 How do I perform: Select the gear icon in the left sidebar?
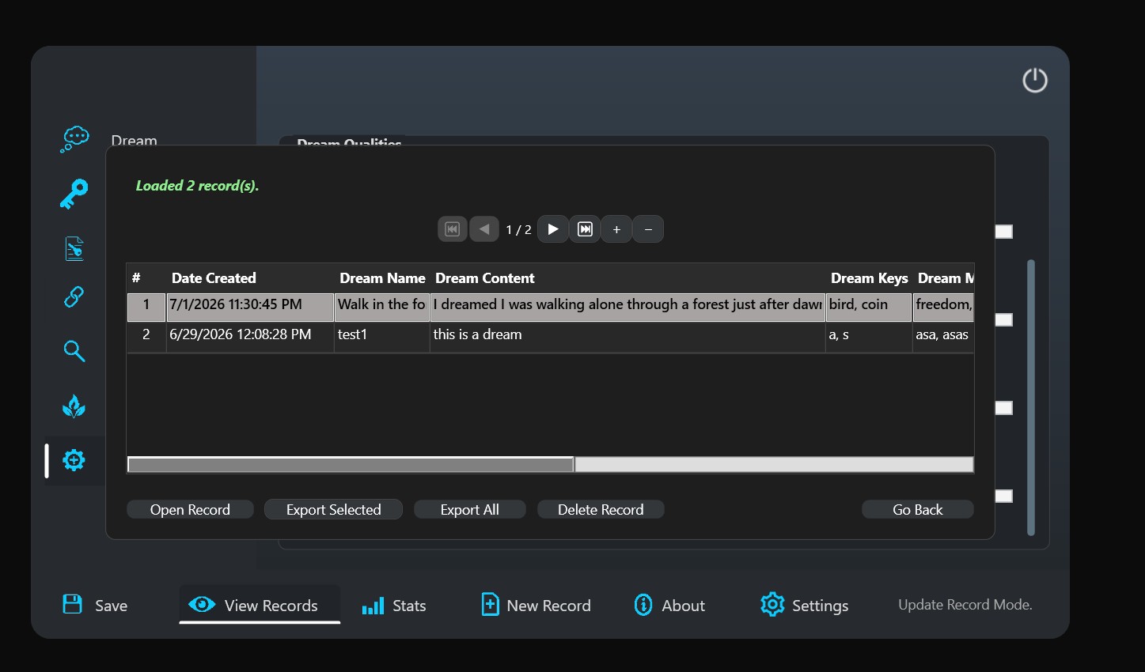tap(74, 460)
